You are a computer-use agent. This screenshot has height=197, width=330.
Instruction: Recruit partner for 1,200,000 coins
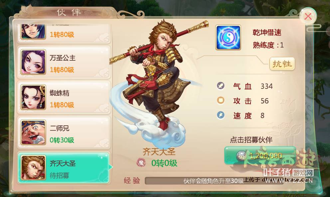point(260,156)
